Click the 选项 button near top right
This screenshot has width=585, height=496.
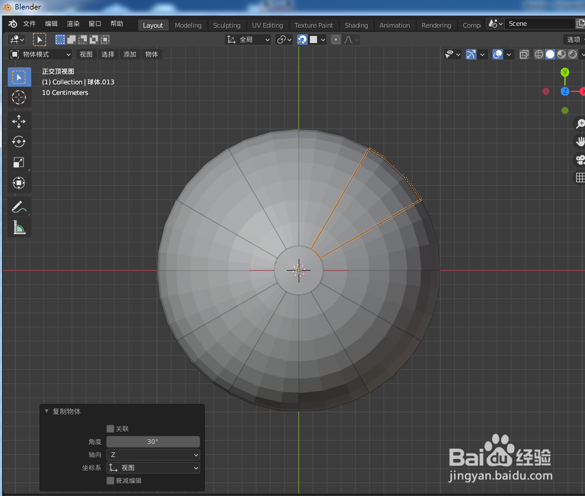click(x=573, y=39)
